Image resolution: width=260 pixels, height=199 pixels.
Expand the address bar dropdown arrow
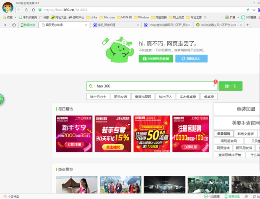point(254,10)
